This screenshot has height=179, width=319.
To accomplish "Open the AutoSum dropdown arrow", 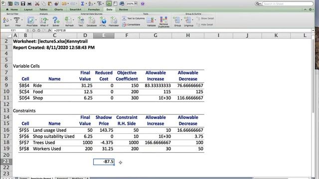I will [86, 3].
